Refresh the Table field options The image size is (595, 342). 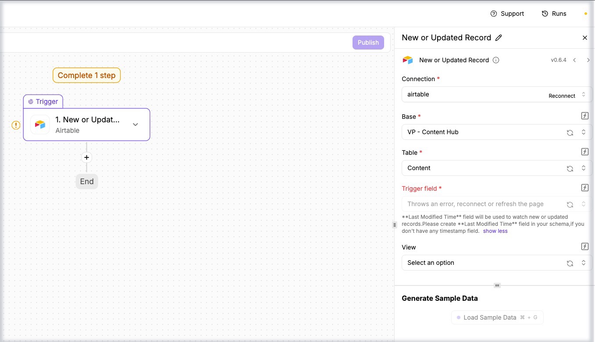click(570, 168)
